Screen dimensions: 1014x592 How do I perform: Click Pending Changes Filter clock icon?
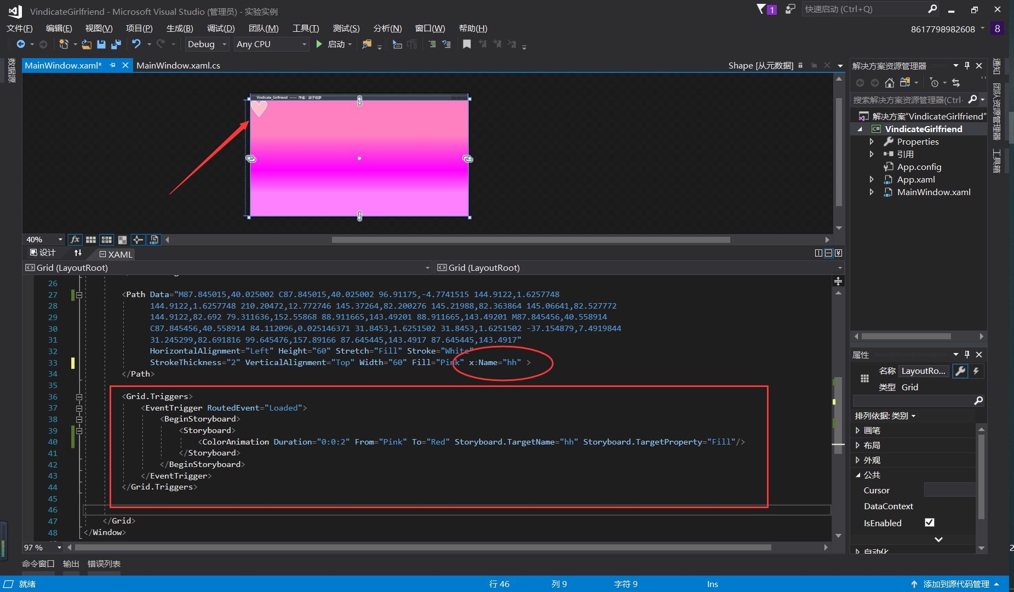(935, 83)
